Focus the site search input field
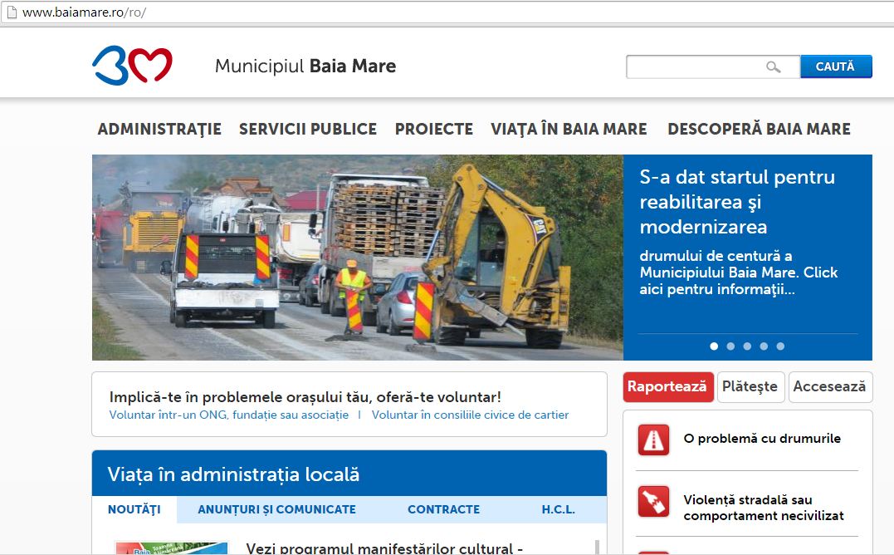This screenshot has height=555, width=894. click(713, 66)
